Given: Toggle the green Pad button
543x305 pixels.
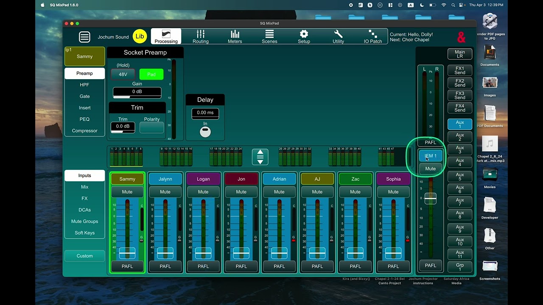Looking at the screenshot, I should click(151, 74).
